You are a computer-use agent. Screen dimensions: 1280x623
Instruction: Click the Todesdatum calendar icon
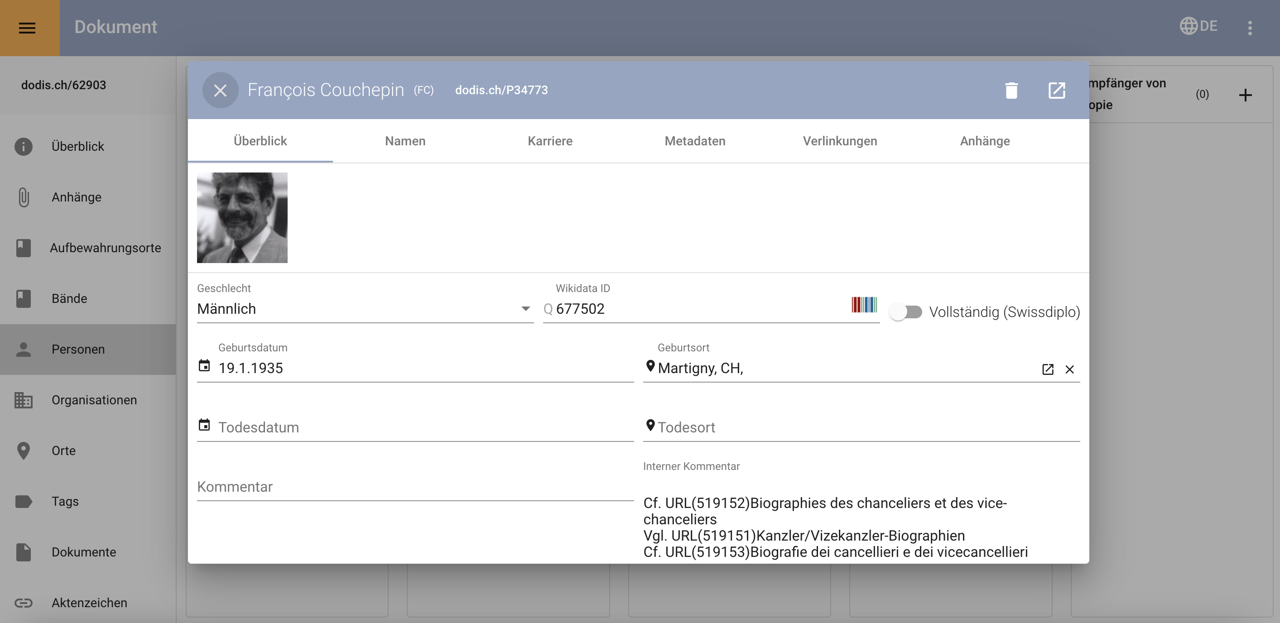204,425
